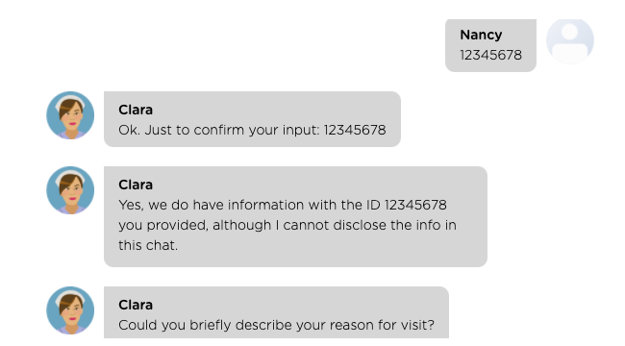Select the Nancy sender name label

[x=481, y=35]
